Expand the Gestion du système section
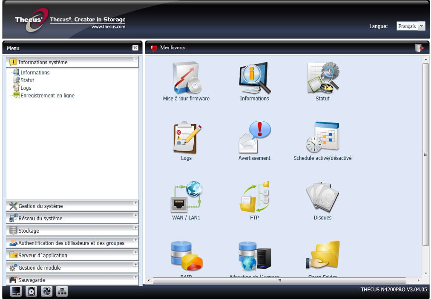 click(x=135, y=203)
